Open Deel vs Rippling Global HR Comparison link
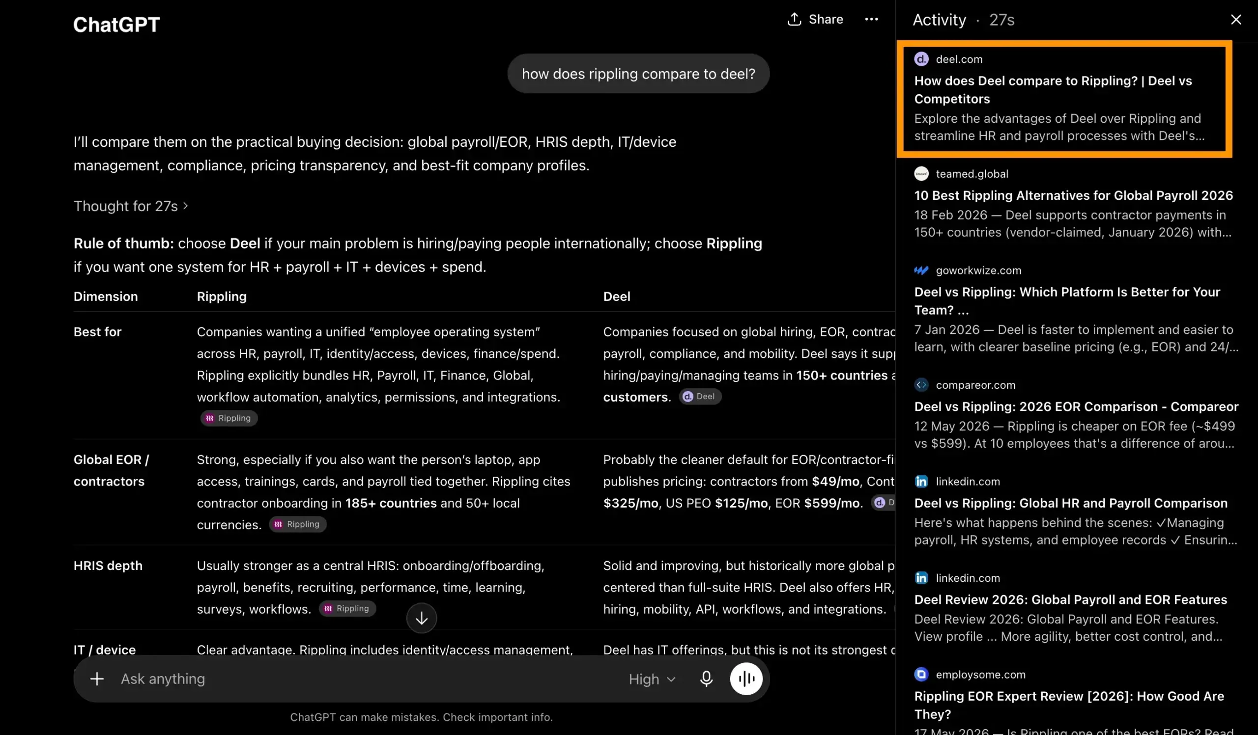This screenshot has width=1258, height=735. (1071, 503)
